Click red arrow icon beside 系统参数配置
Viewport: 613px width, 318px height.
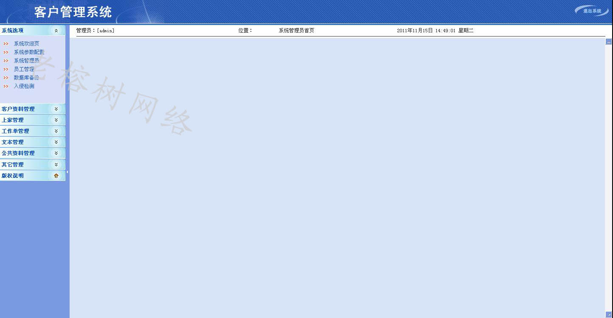click(6, 52)
